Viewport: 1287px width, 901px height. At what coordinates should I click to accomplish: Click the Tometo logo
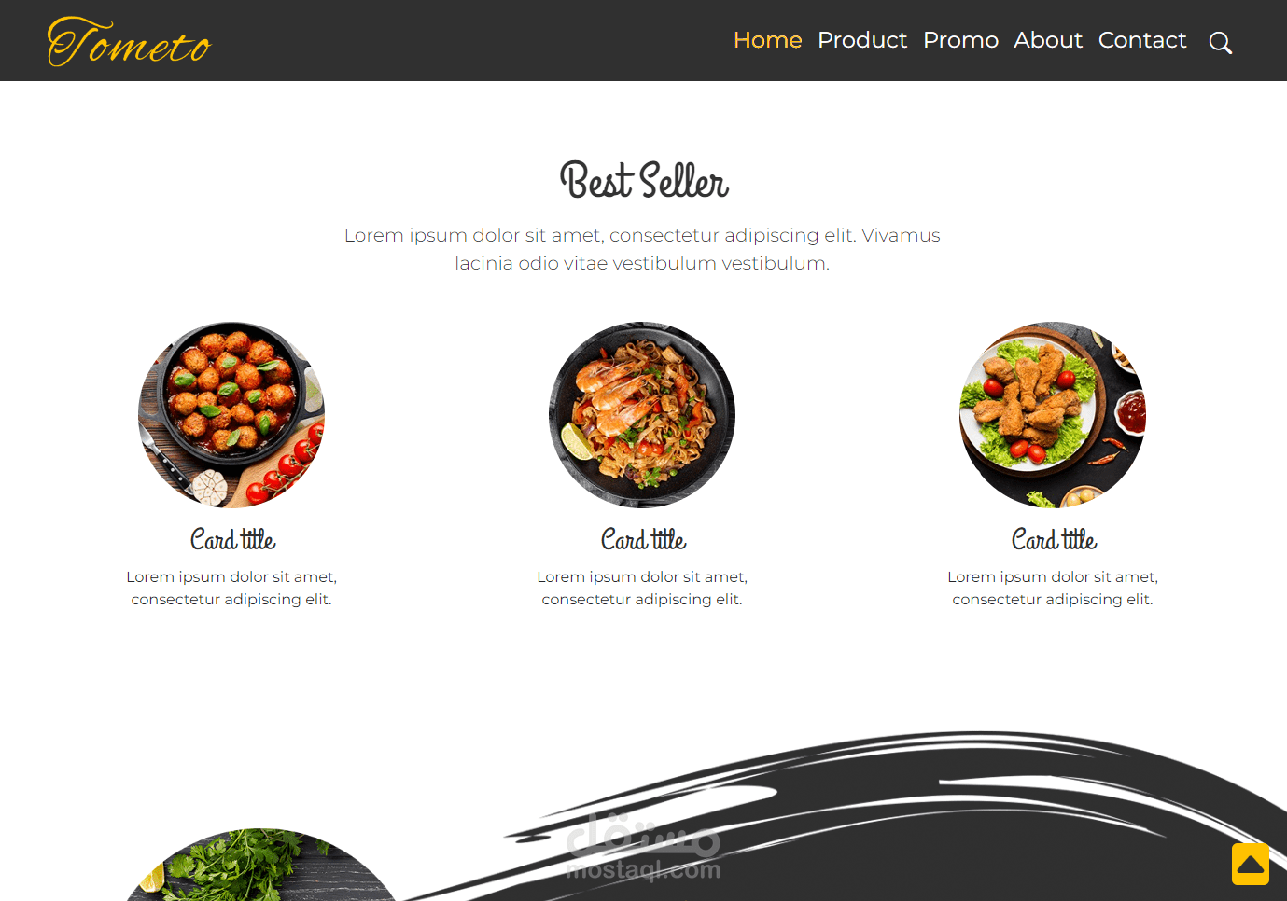pos(130,42)
